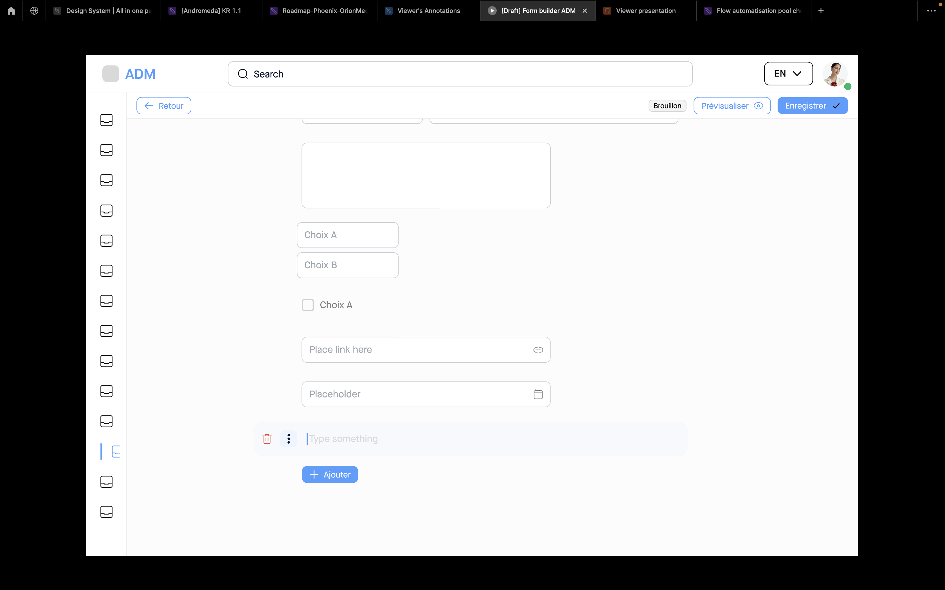The width and height of the screenshot is (945, 590).
Task: Open the three-dot overflow menu at top right
Action: pos(931,11)
